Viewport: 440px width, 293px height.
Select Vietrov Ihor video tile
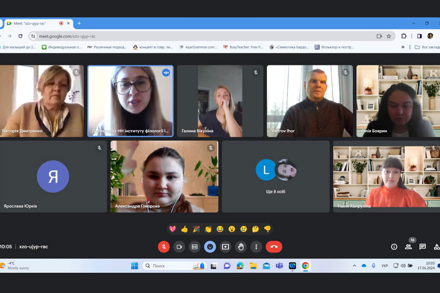(x=310, y=101)
